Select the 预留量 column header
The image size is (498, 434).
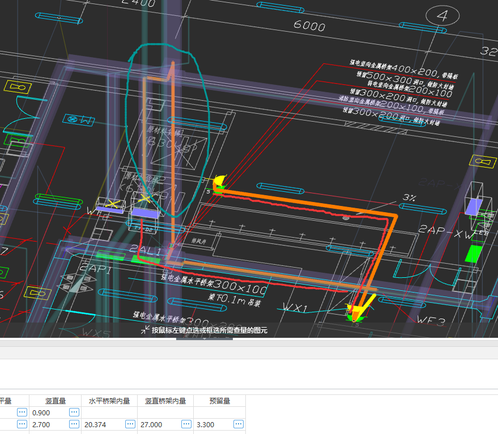(x=219, y=401)
